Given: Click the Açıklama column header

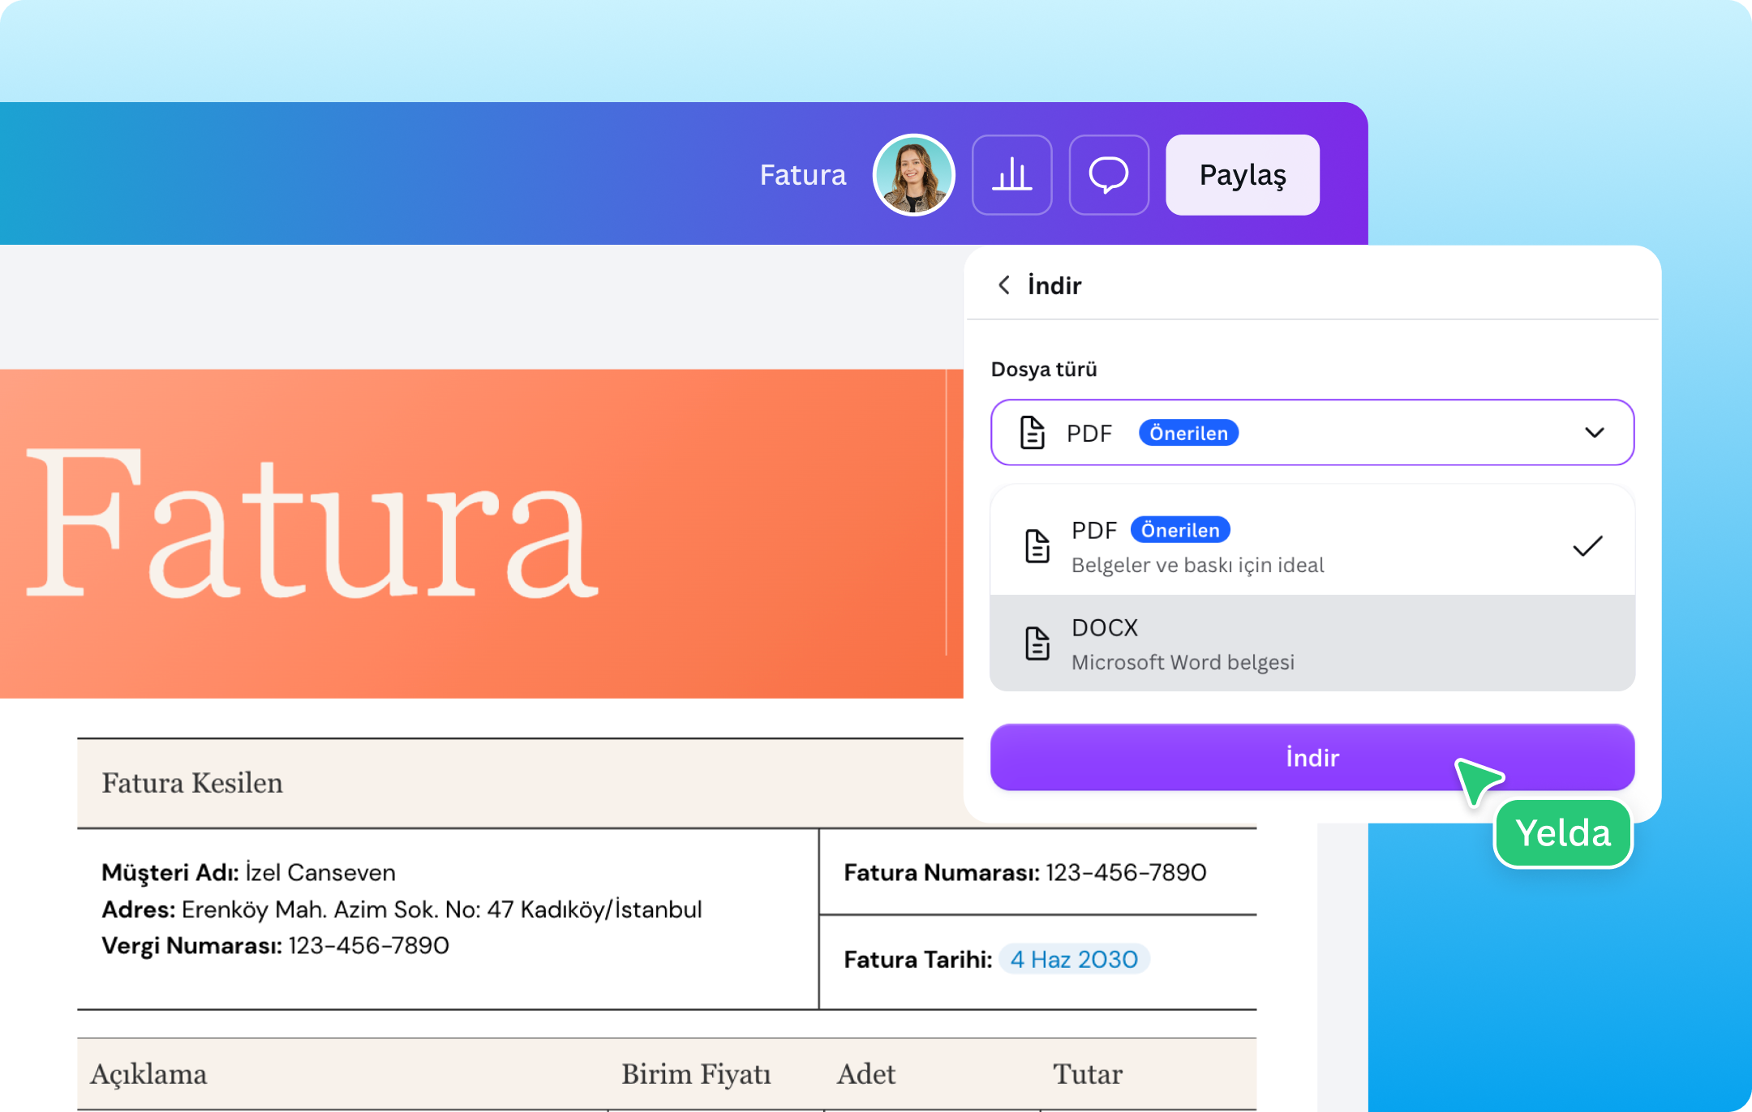Looking at the screenshot, I should tap(148, 1075).
